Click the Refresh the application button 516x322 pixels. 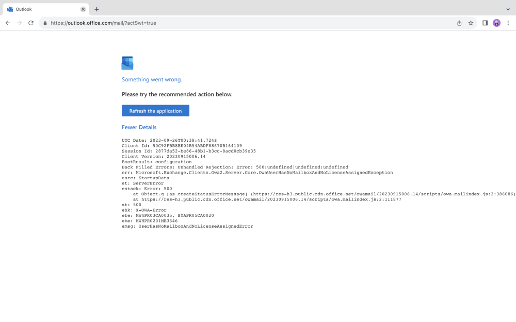pyautogui.click(x=155, y=111)
